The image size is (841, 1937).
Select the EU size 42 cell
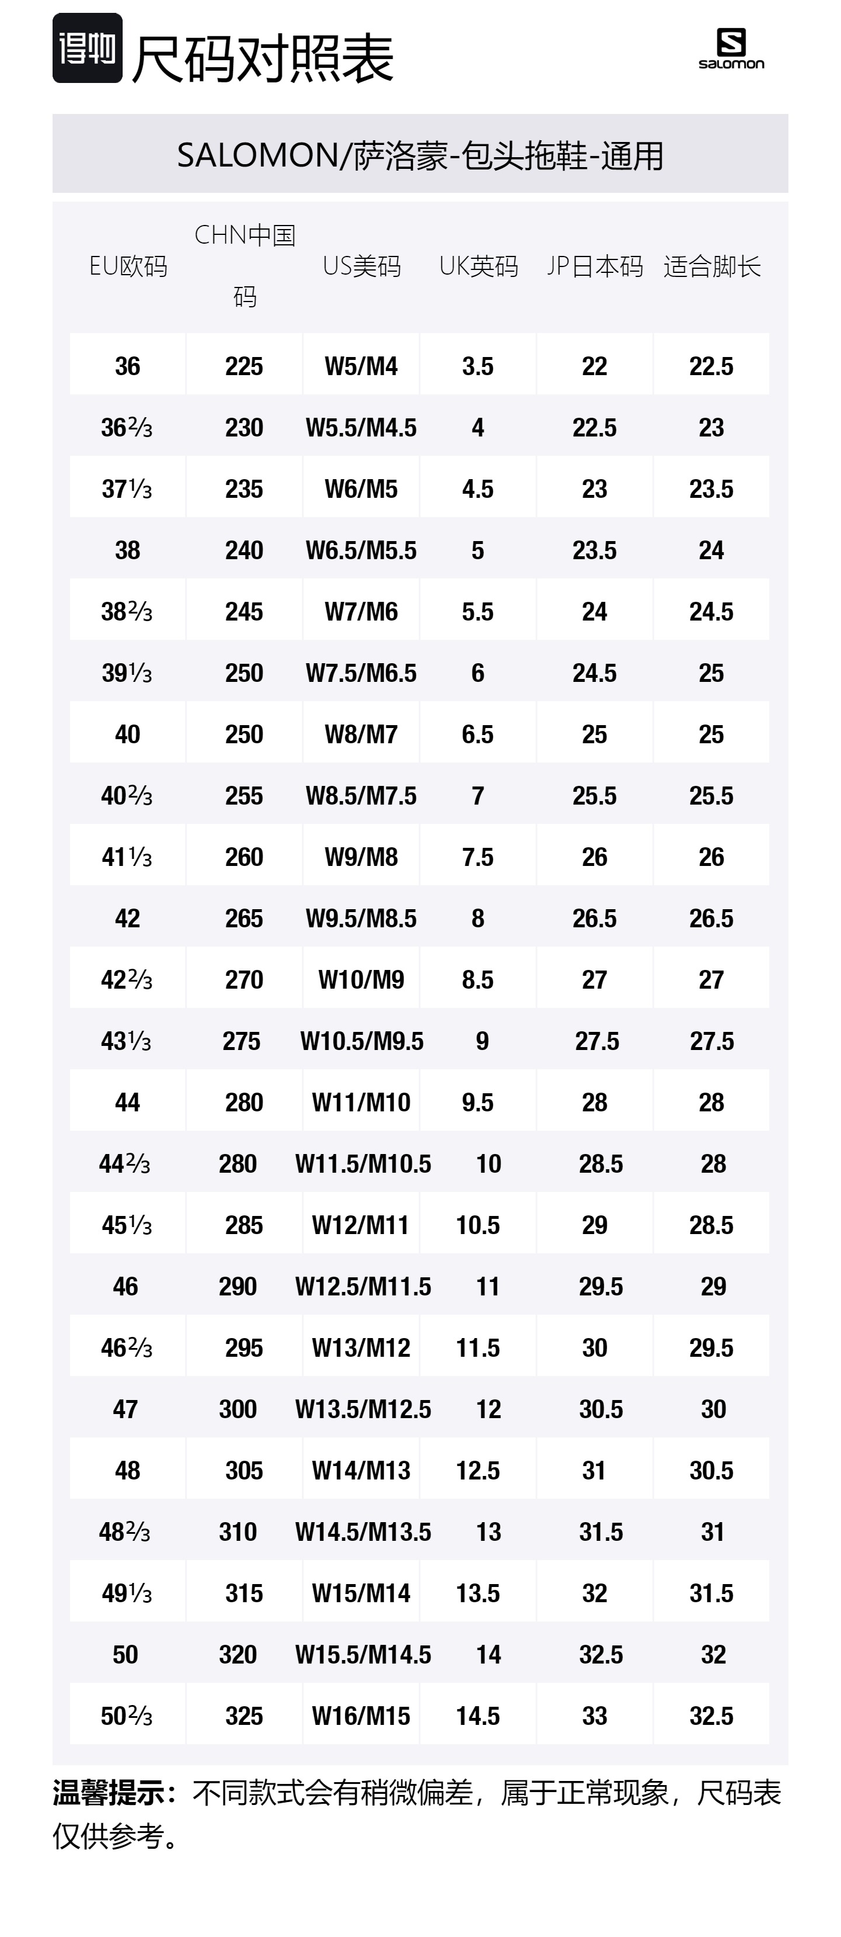click(x=128, y=918)
